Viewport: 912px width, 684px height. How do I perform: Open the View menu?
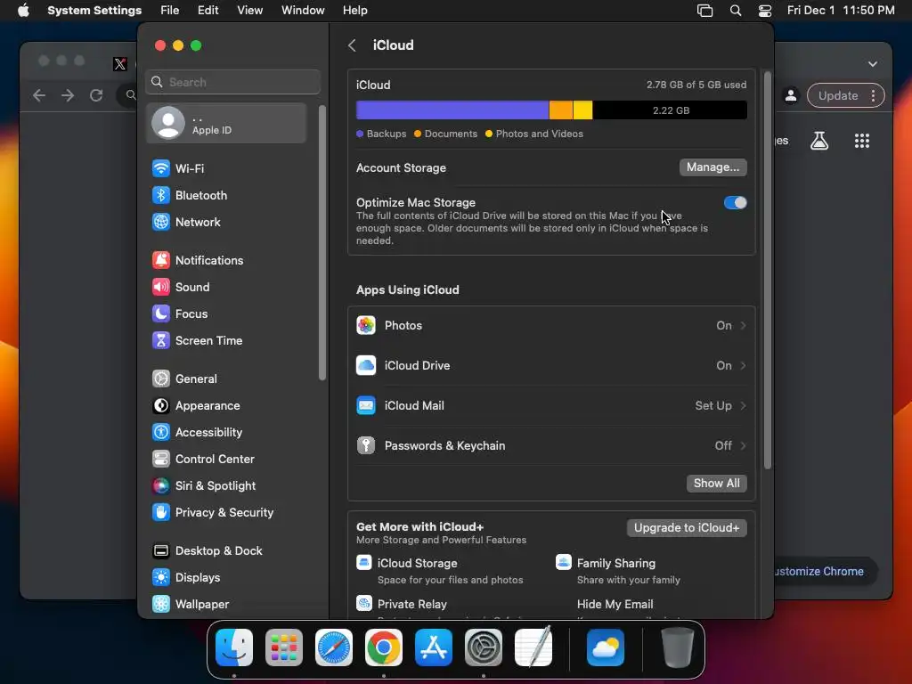(x=250, y=11)
